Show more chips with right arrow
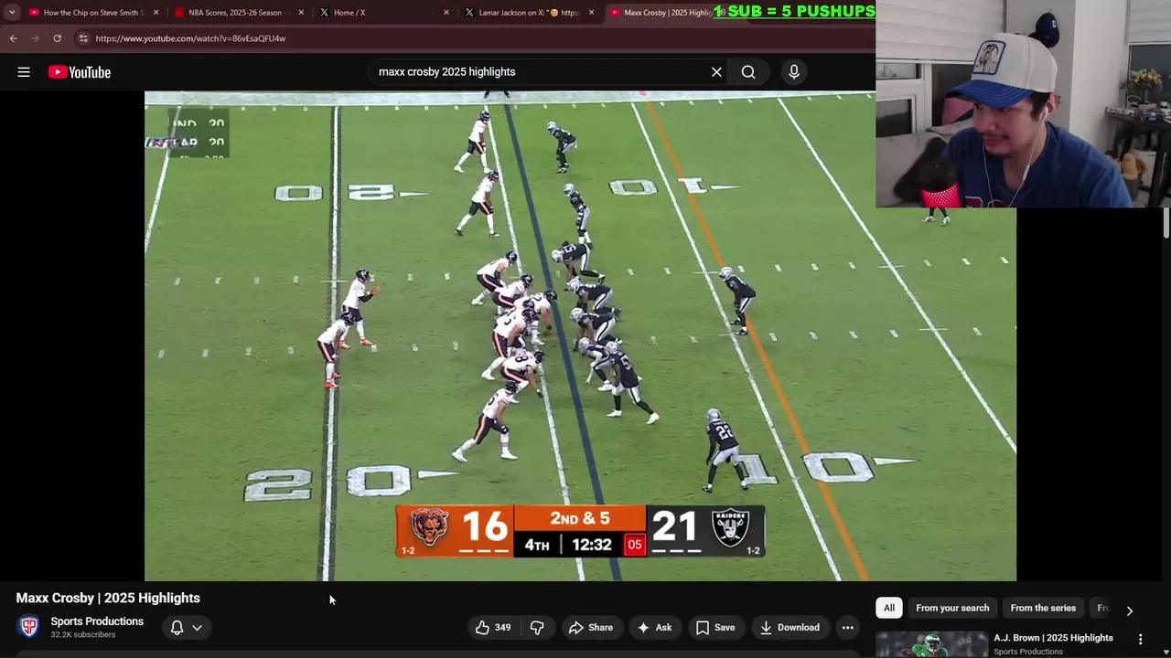The height and width of the screenshot is (658, 1171). 1129,610
